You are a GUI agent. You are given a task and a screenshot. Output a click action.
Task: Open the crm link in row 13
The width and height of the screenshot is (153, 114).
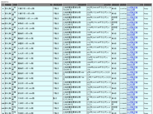tap(132, 88)
